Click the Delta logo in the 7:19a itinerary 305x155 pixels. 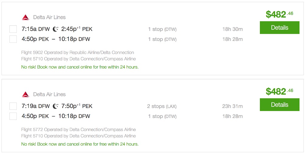(26, 94)
